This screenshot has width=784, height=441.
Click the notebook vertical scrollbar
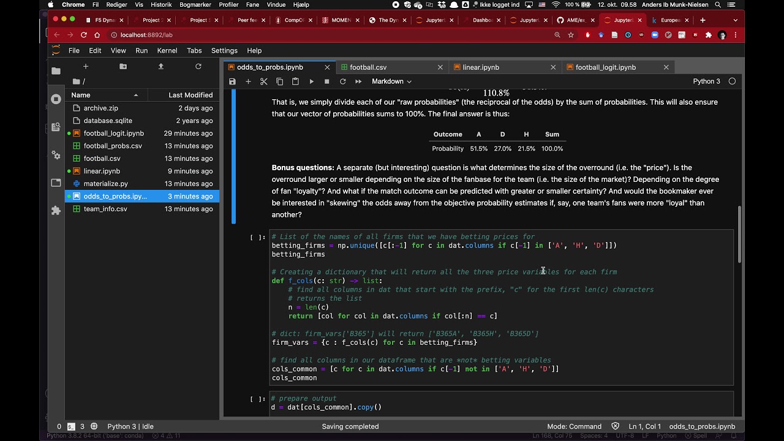tap(739, 233)
